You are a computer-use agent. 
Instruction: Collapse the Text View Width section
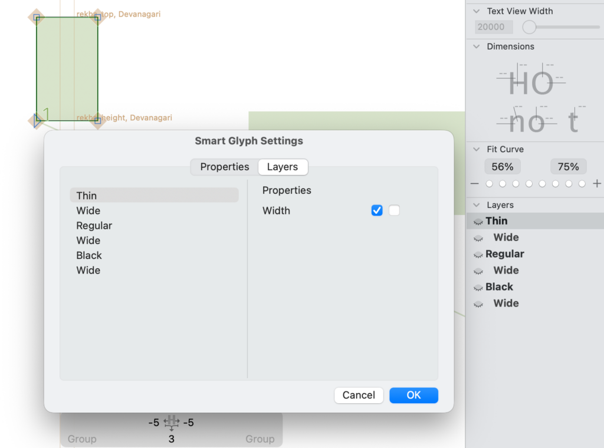point(477,11)
